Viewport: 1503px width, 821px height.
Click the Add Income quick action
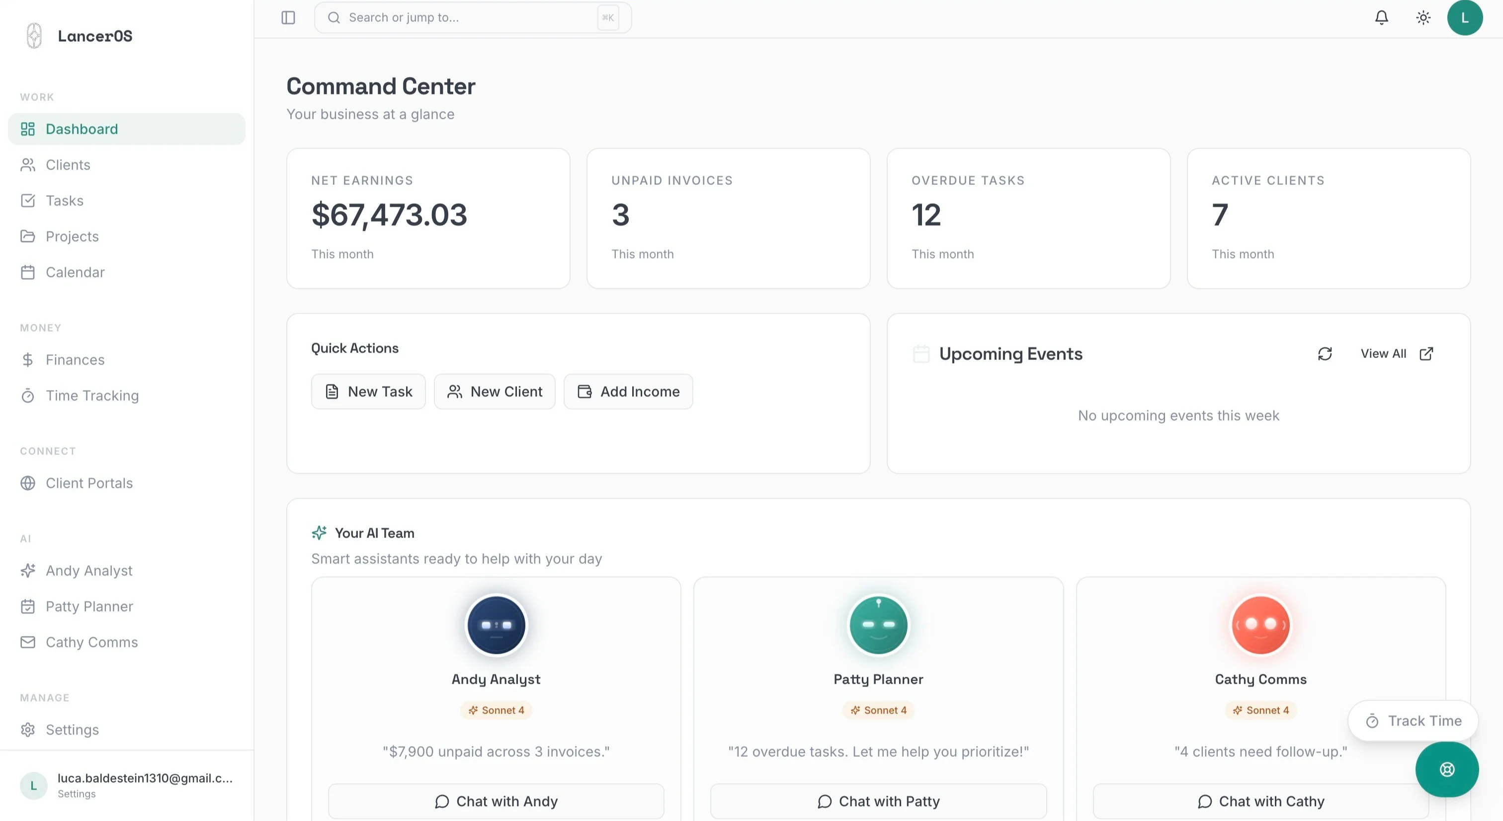(x=628, y=391)
